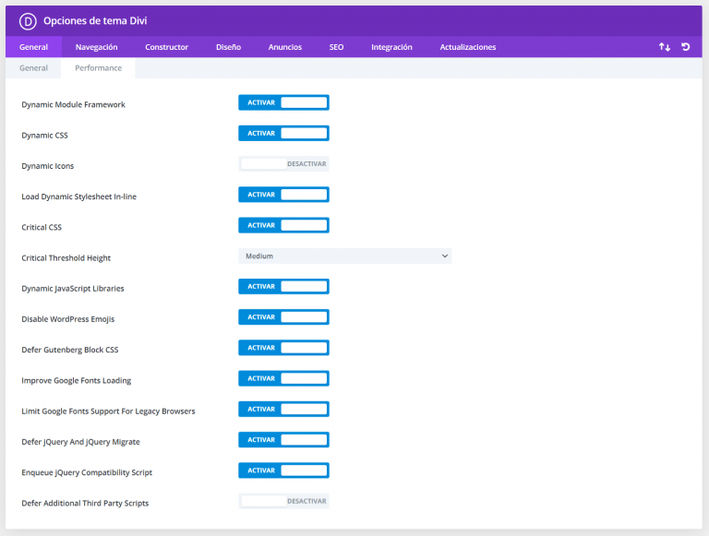
Task: Toggle Defer Gutenberg Block CSS switch
Action: click(283, 348)
